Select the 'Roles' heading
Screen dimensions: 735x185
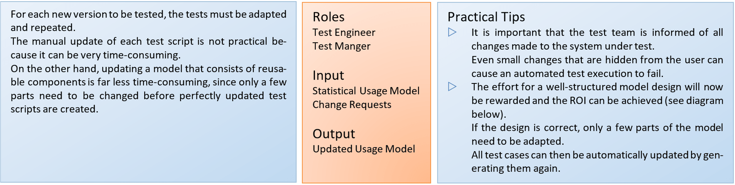coord(328,17)
